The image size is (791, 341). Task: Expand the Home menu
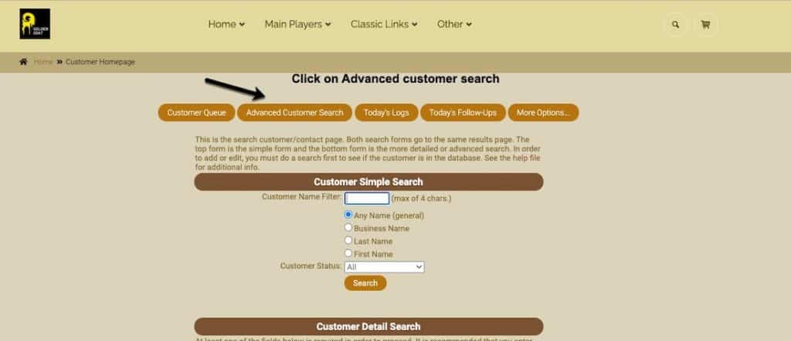click(226, 24)
